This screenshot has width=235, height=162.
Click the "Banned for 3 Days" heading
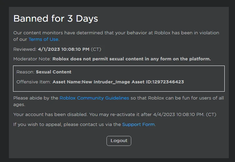55,19
